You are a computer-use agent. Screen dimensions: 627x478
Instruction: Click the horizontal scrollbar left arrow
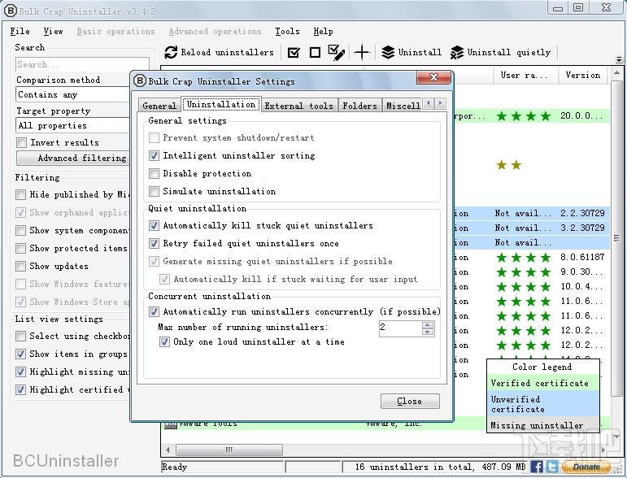168,450
